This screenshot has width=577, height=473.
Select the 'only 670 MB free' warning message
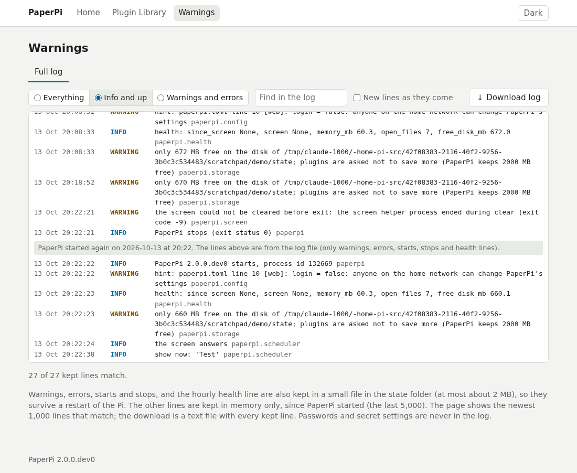[343, 192]
